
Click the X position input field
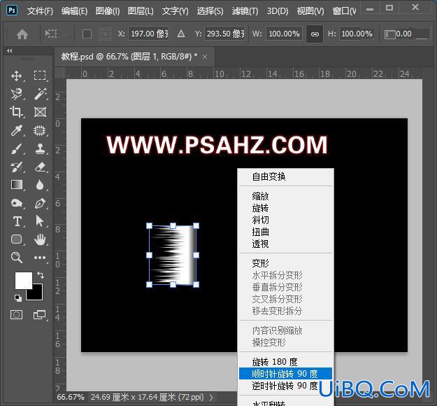coord(148,34)
